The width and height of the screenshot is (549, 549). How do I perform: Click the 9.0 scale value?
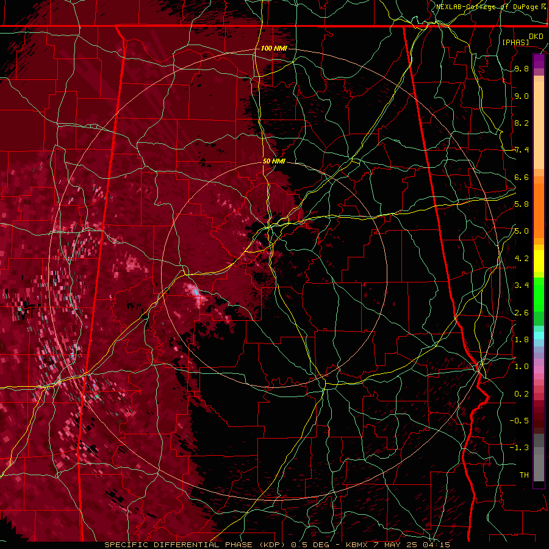pos(522,96)
